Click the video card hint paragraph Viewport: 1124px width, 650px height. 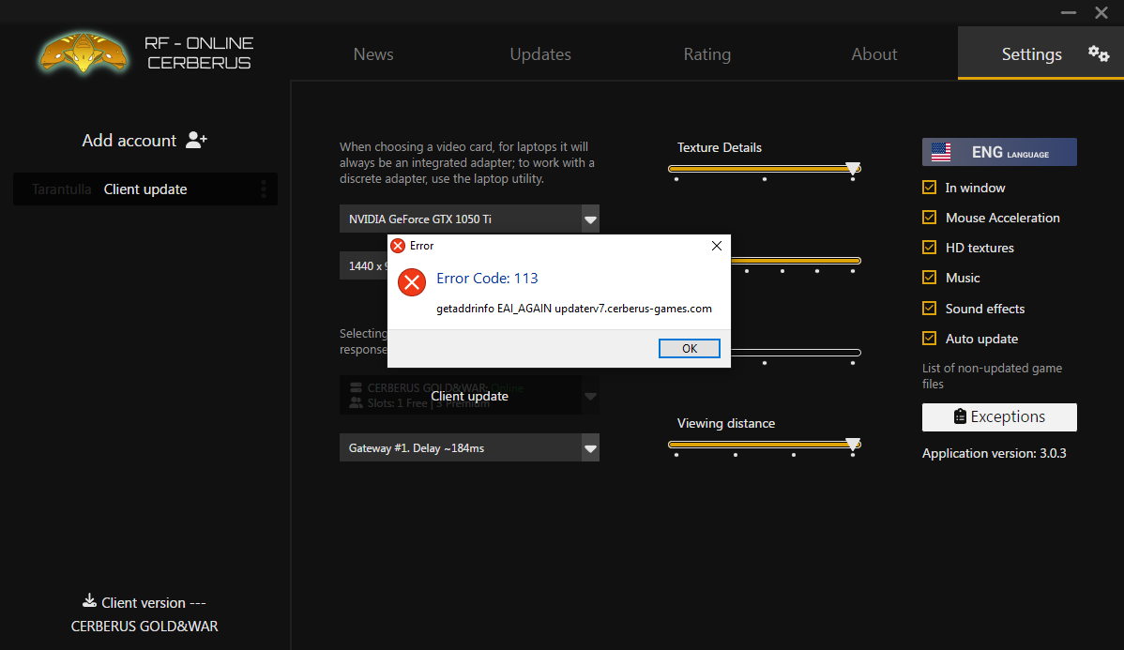(x=467, y=162)
